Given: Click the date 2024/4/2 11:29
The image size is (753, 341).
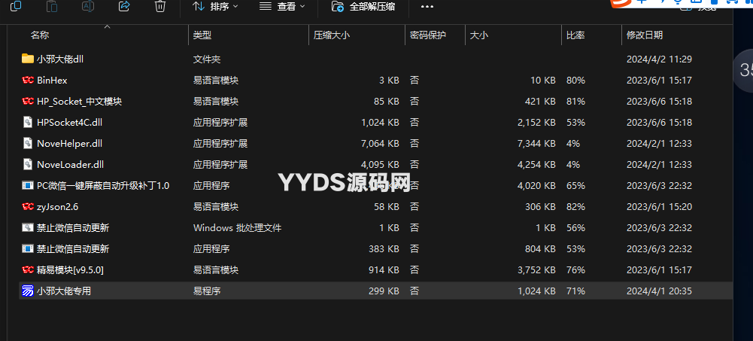Looking at the screenshot, I should coord(660,59).
